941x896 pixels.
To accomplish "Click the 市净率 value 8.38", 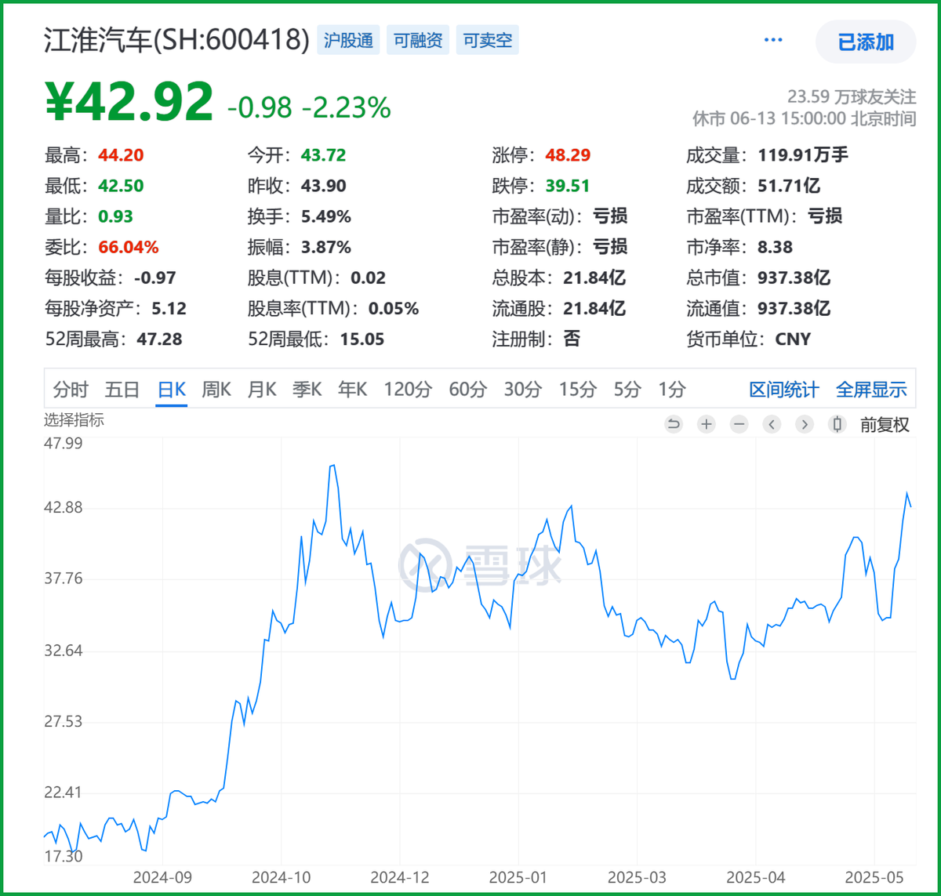I will 775,247.
